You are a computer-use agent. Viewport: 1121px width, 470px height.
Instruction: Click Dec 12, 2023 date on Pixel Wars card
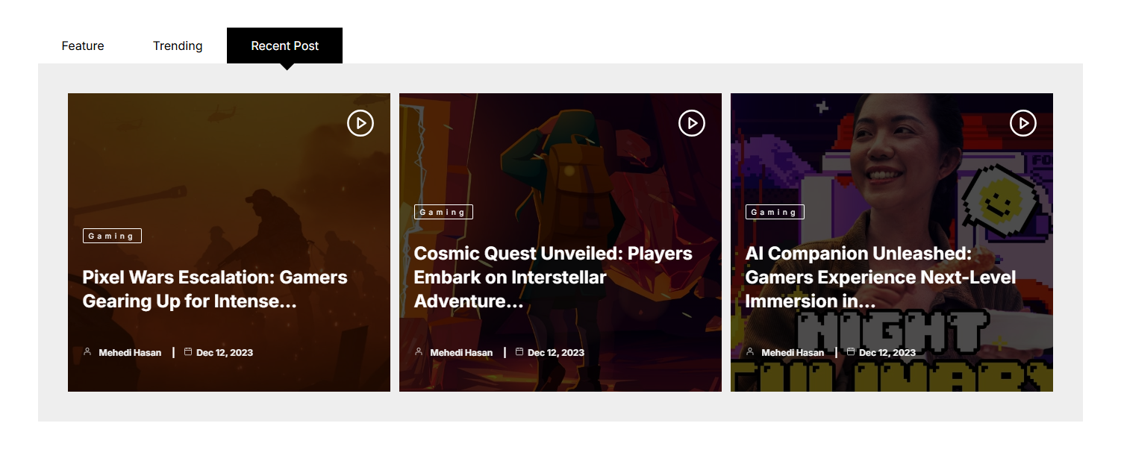(225, 353)
